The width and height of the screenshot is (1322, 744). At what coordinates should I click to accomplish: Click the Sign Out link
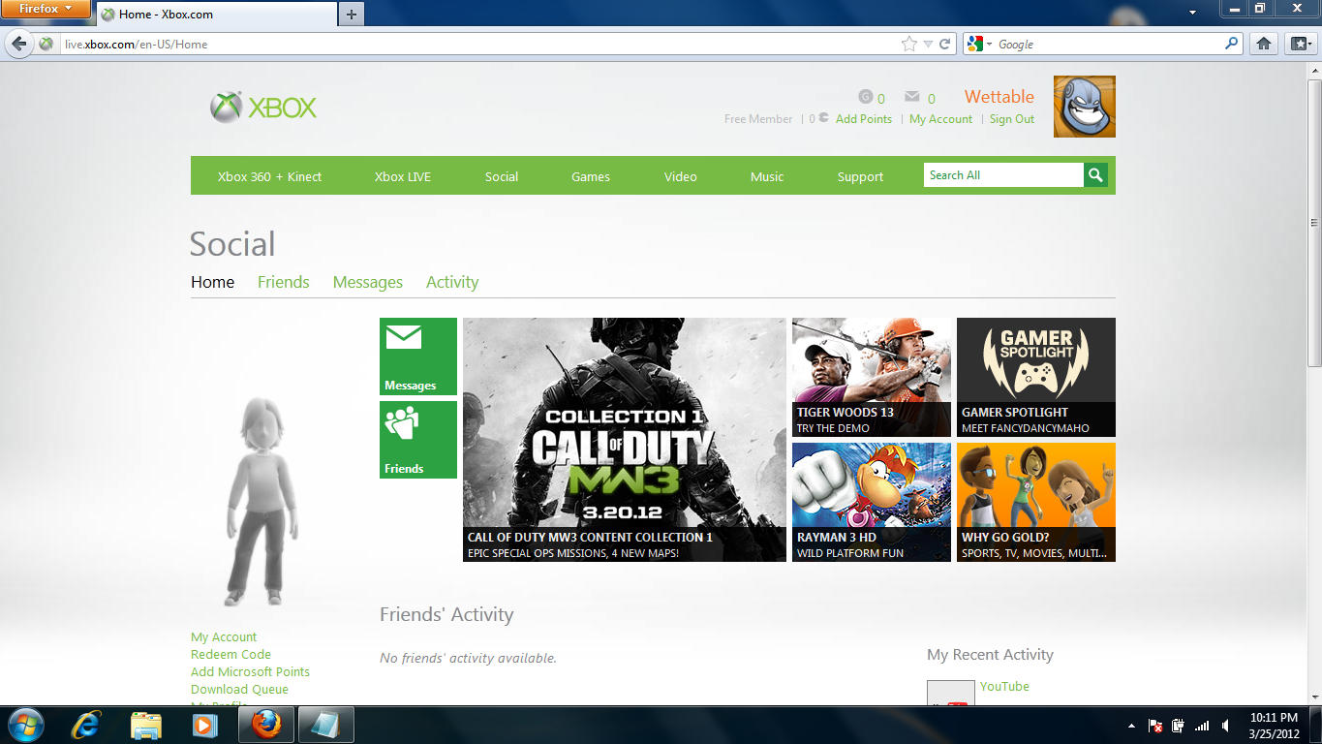pos(1012,119)
